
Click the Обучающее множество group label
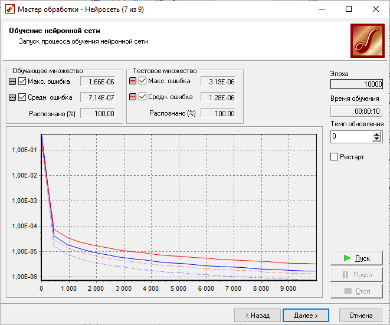(x=48, y=71)
